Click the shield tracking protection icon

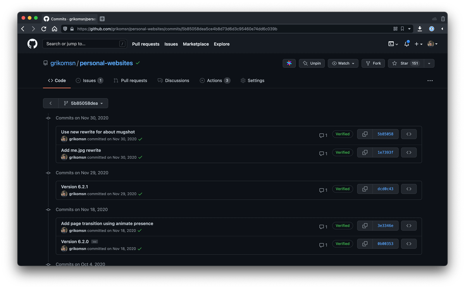(65, 29)
